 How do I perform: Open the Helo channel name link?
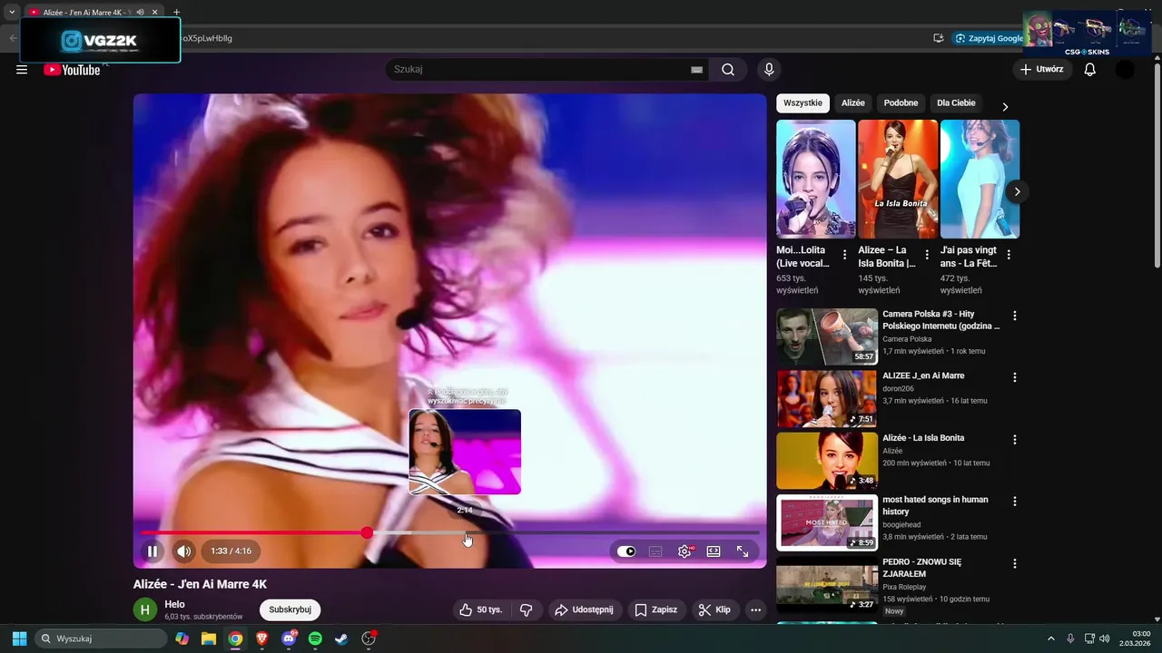(174, 604)
